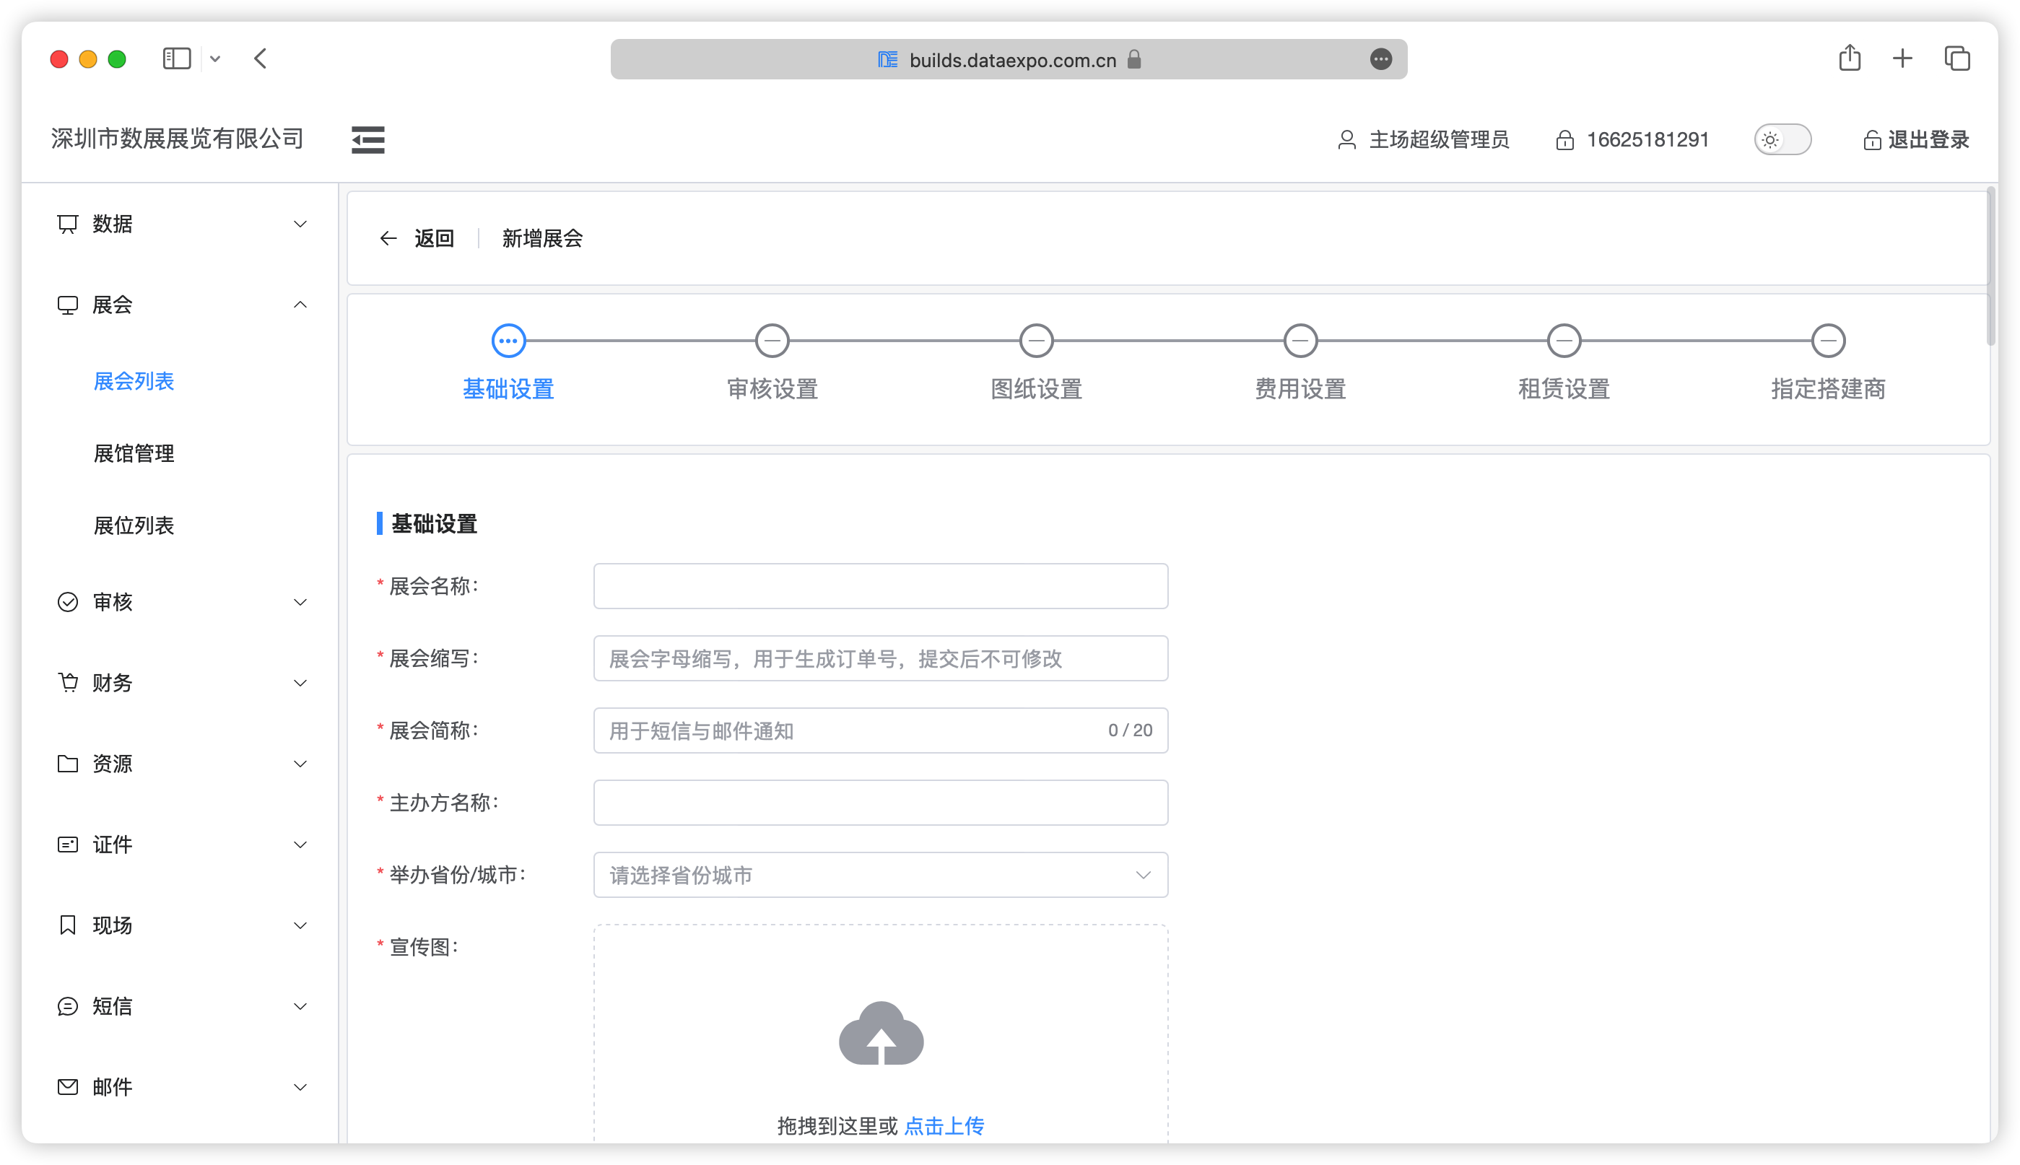This screenshot has height=1165, width=2020.
Task: Expand the 资源 sidebar menu
Action: click(x=181, y=764)
